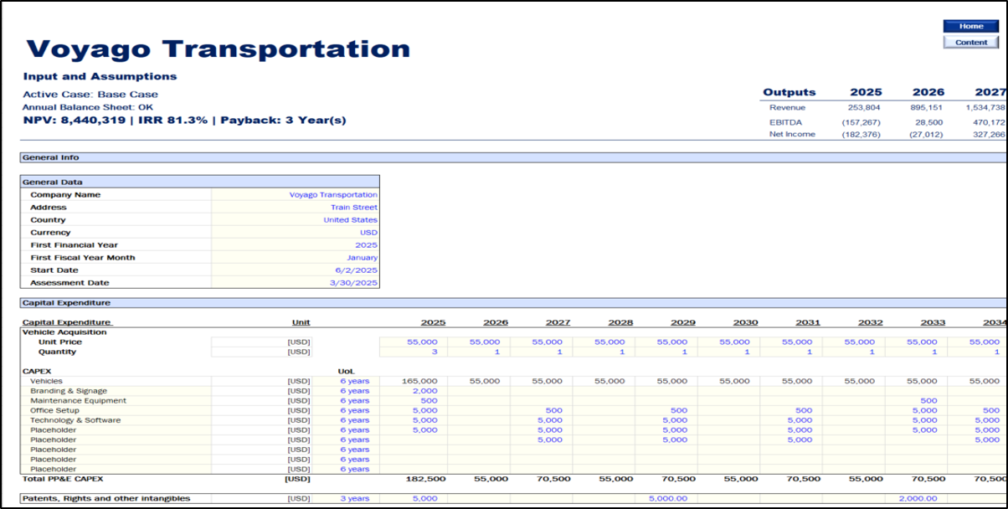Click Branding & Signage 2025 value 2,000
1008x509 pixels.
click(x=414, y=391)
